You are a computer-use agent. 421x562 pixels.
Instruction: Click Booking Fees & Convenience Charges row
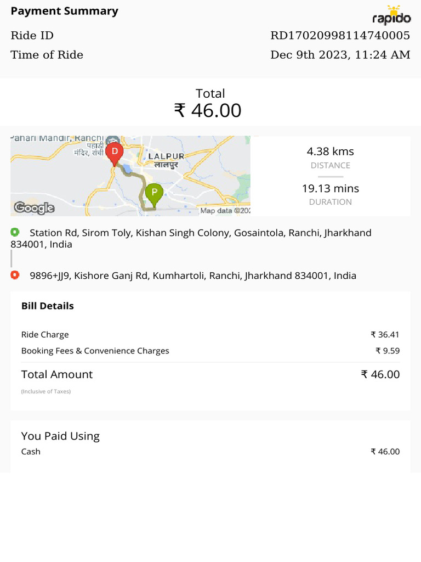(210, 351)
